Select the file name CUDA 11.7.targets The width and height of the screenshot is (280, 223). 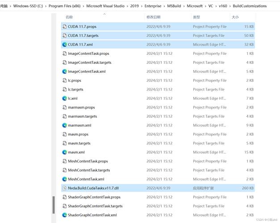tap(83, 36)
